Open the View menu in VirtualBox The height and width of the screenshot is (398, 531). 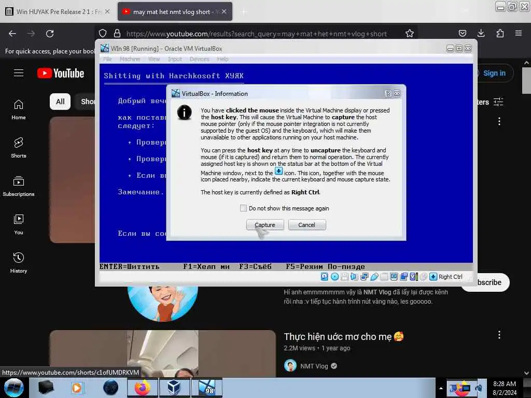pos(153,59)
